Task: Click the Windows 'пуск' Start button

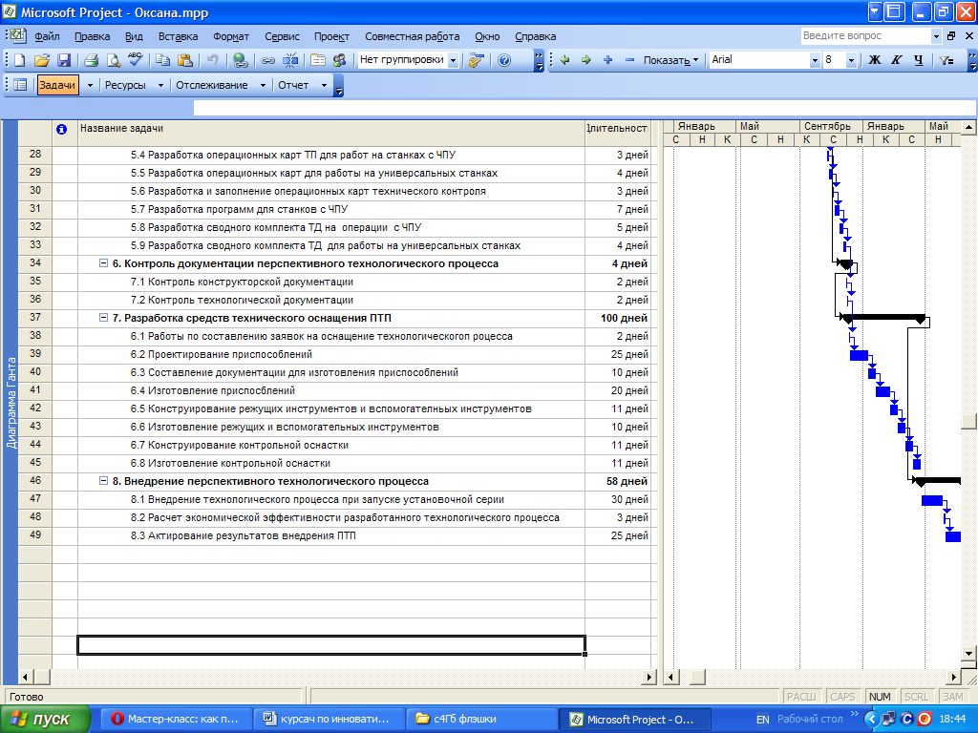Action: pos(46,719)
